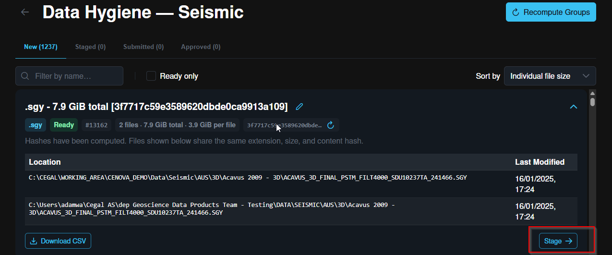Switch to the Staged (0) tab

(x=90, y=47)
